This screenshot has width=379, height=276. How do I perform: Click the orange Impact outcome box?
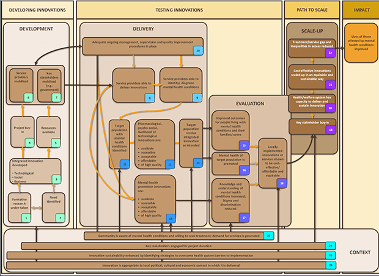click(x=361, y=43)
